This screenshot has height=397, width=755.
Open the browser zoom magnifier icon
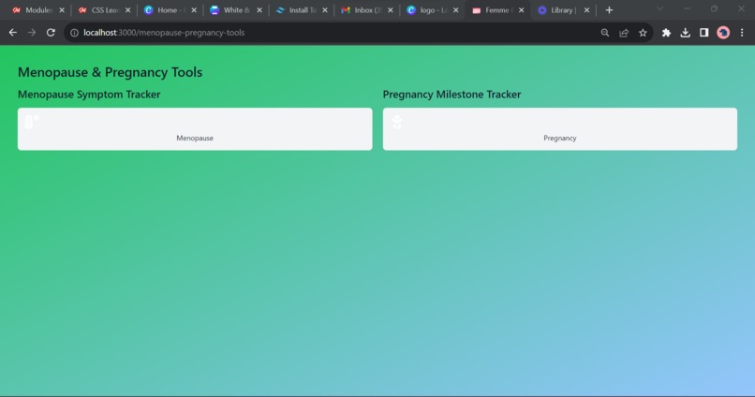click(605, 33)
